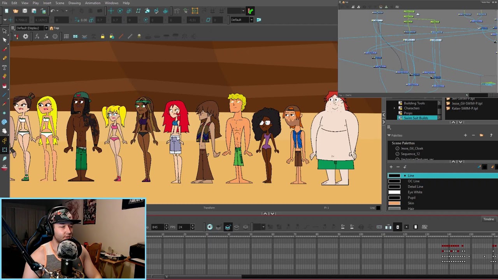Image resolution: width=498 pixels, height=280 pixels.
Task: Toggle the timeline eye visibility button
Action: (210, 227)
